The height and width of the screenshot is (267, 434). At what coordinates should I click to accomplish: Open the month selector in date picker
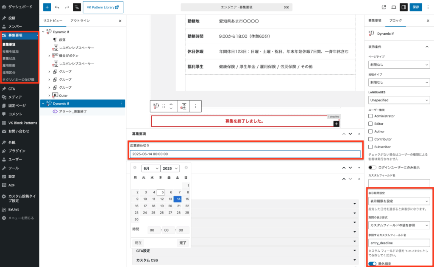151,169
